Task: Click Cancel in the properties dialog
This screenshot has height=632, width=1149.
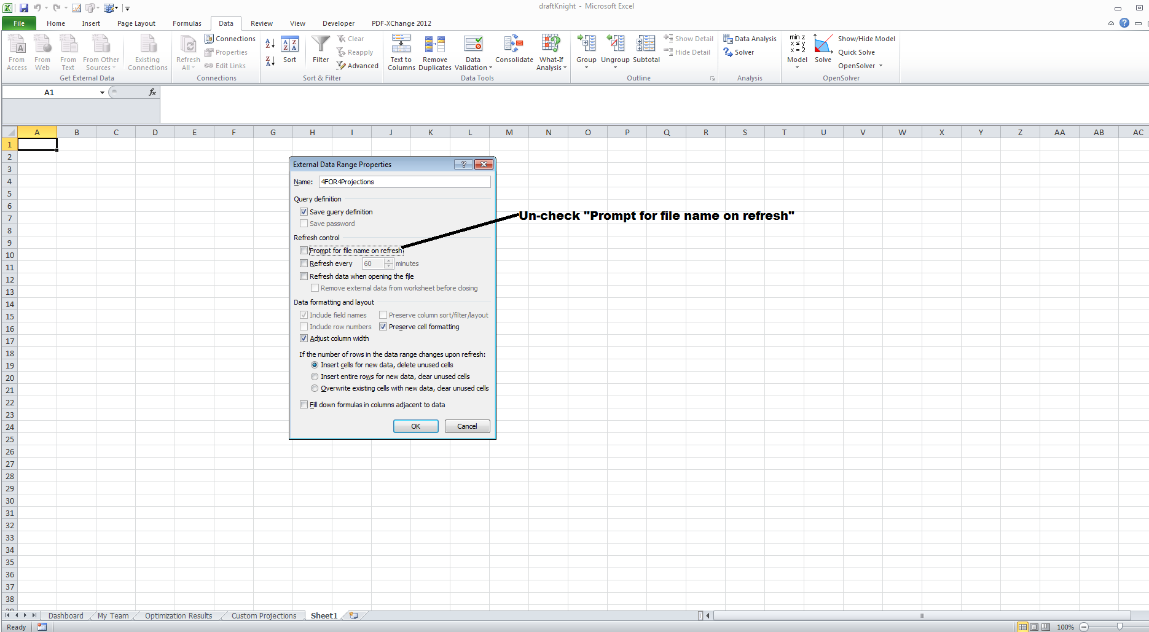Action: pyautogui.click(x=467, y=426)
